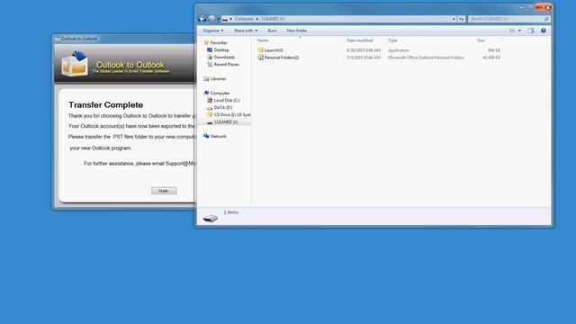This screenshot has height=324, width=576.
Task: Click the Desktop icon in navigation pane
Action: tap(210, 50)
